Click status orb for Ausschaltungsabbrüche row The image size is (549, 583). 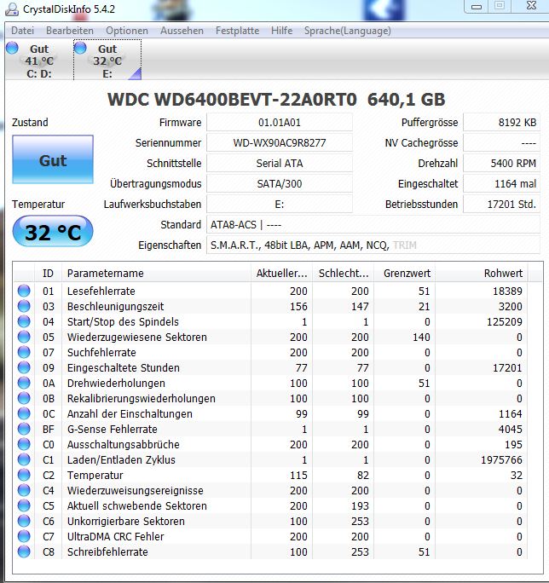click(24, 444)
